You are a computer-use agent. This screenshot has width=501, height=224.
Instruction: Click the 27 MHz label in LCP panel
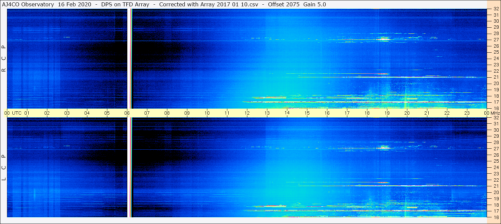496,149
